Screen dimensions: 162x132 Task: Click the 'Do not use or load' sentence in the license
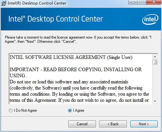click(x=69, y=82)
